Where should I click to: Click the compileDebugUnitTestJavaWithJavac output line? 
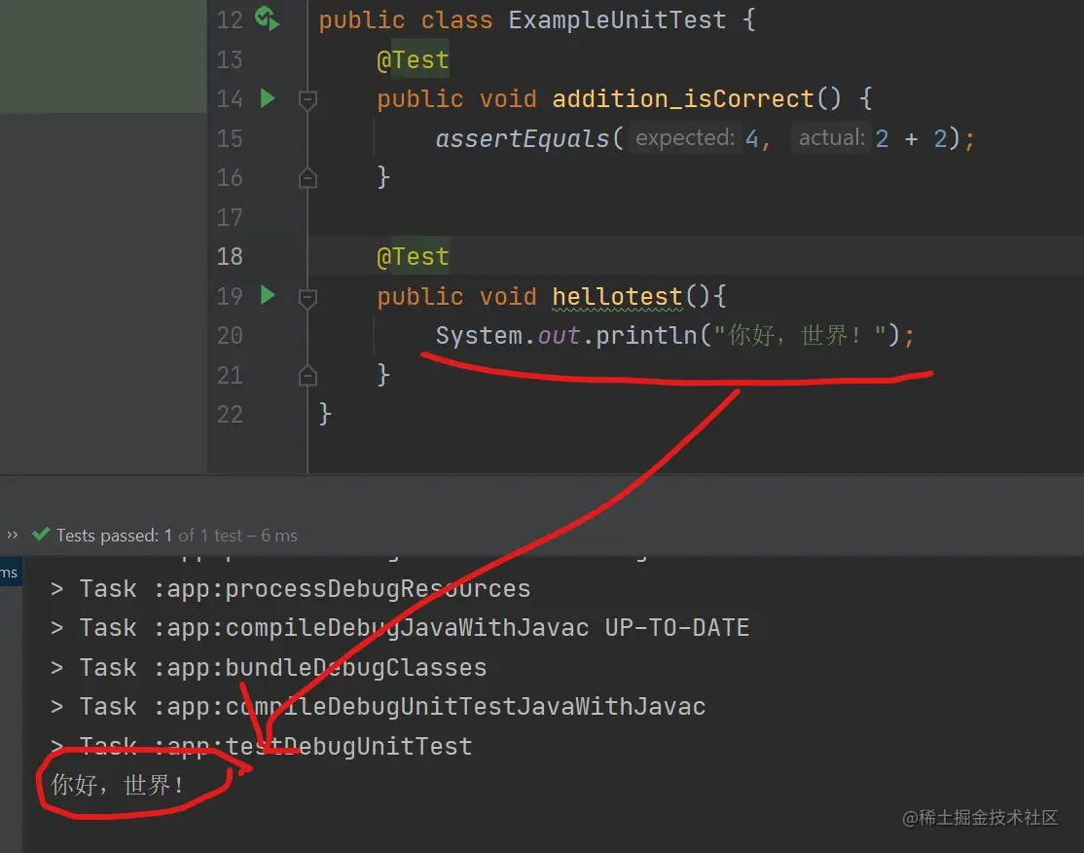point(378,707)
